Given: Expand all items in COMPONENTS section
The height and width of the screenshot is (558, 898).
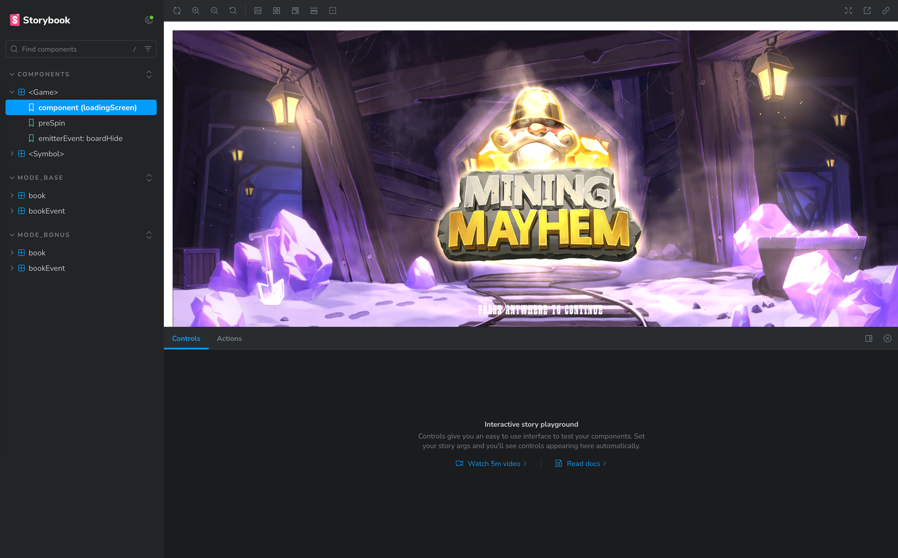Looking at the screenshot, I should pos(149,74).
